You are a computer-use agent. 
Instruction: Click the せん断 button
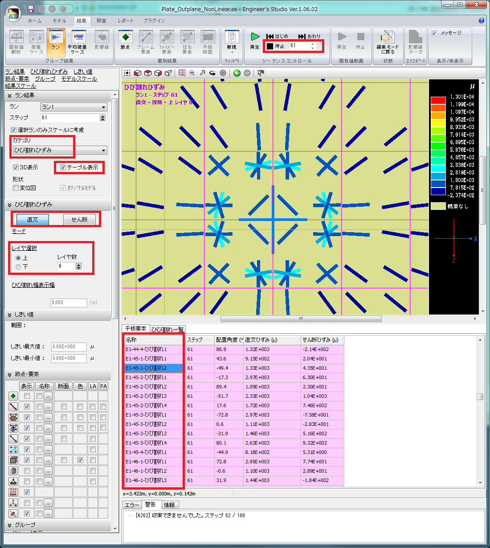coord(79,219)
